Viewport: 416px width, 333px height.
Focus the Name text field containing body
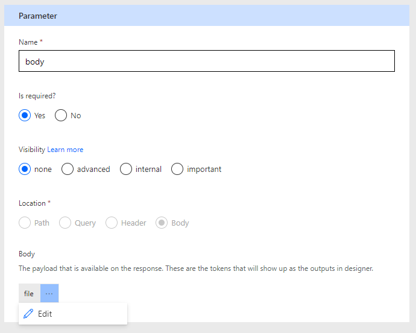pyautogui.click(x=207, y=62)
